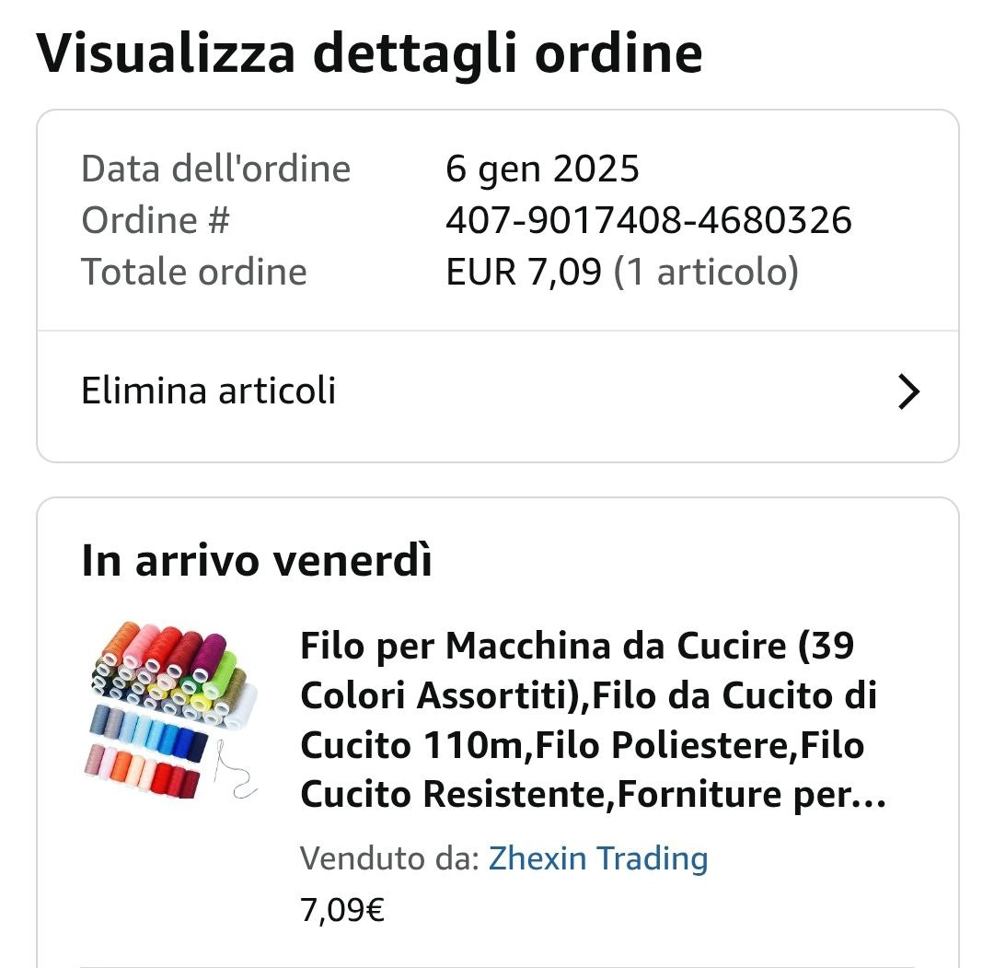
Task: Click the Totale ordine label
Action: [x=194, y=272]
